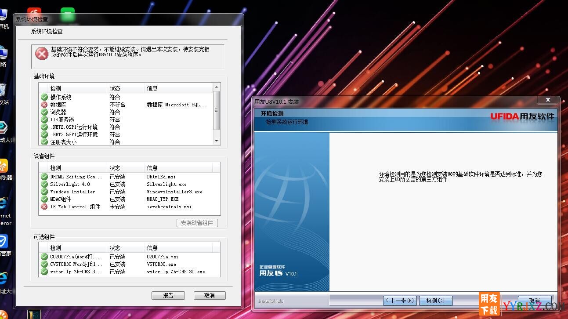This screenshot has width=568, height=319.
Task: Click check icon beside vstor_lp_Zh-CHS_3...
Action: point(44,272)
